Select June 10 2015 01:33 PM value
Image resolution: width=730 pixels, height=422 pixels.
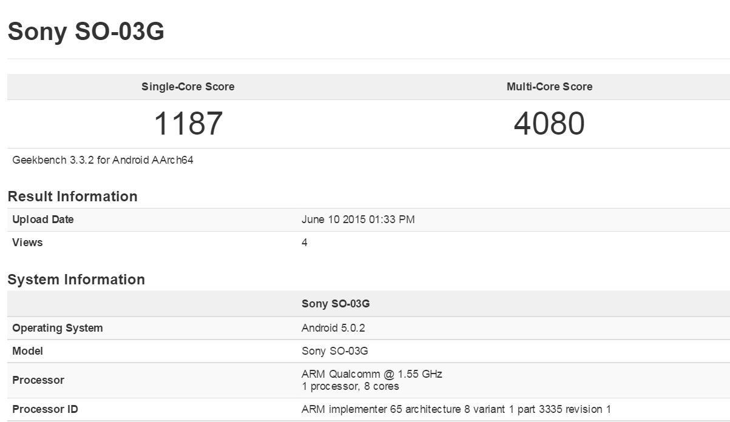coord(358,219)
